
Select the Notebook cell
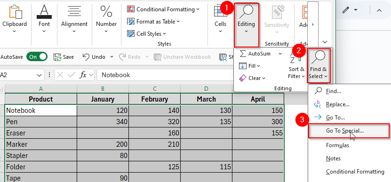[x=41, y=111]
